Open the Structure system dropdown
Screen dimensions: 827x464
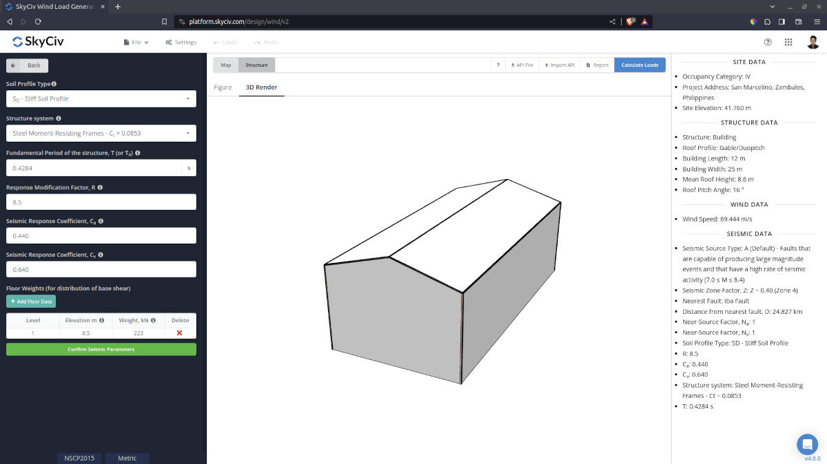101,133
